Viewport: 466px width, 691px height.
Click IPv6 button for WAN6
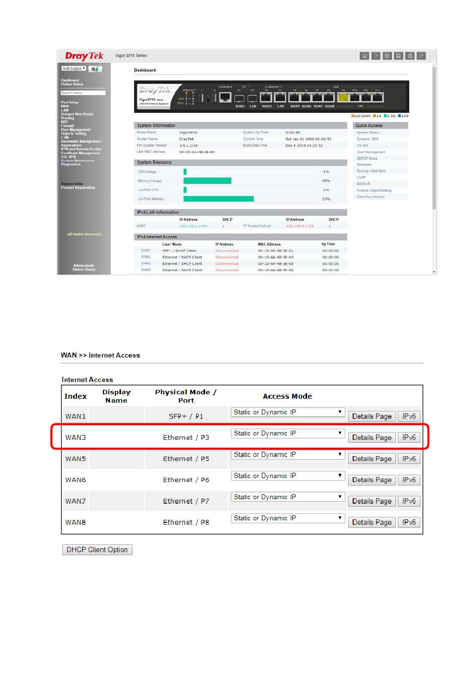409,480
